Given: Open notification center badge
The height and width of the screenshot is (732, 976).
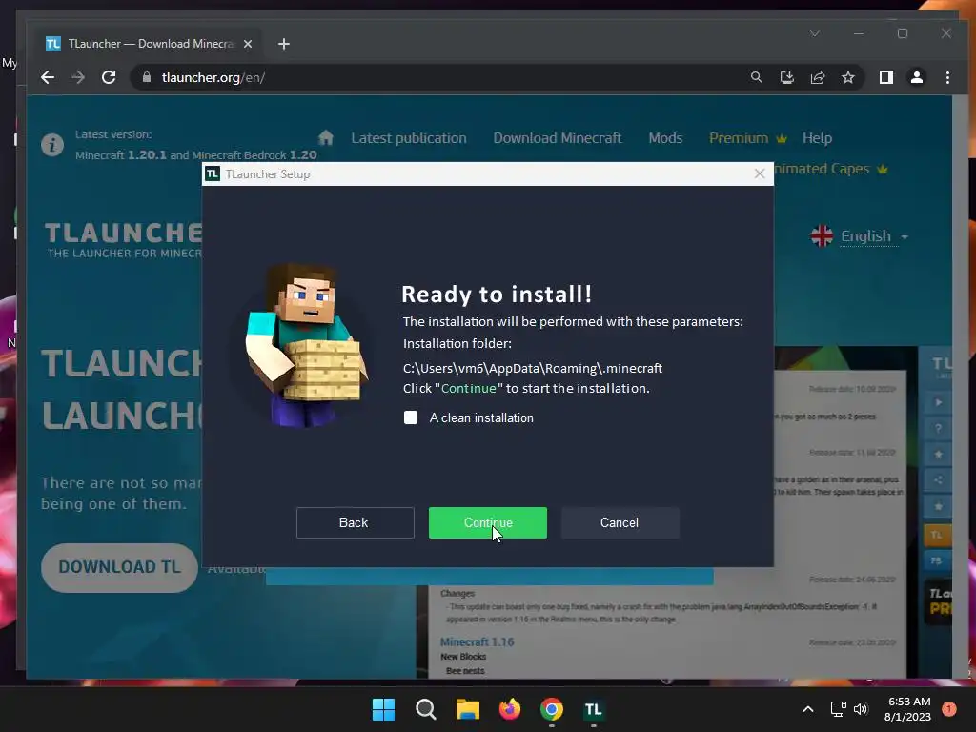Looking at the screenshot, I should click(x=949, y=709).
